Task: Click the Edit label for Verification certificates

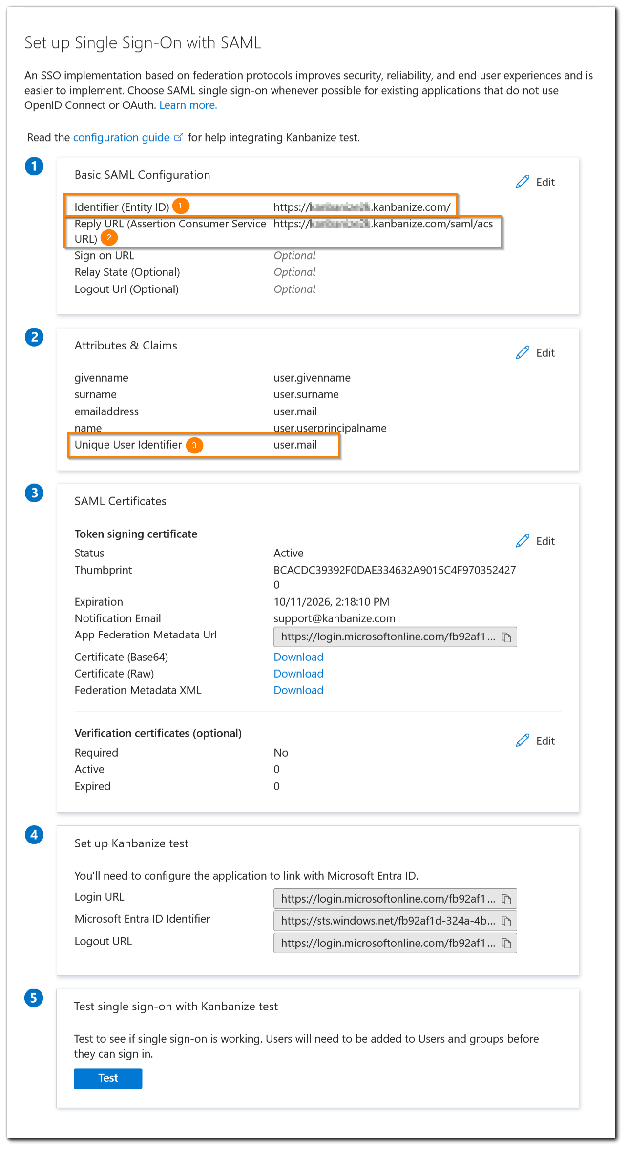Action: [545, 741]
